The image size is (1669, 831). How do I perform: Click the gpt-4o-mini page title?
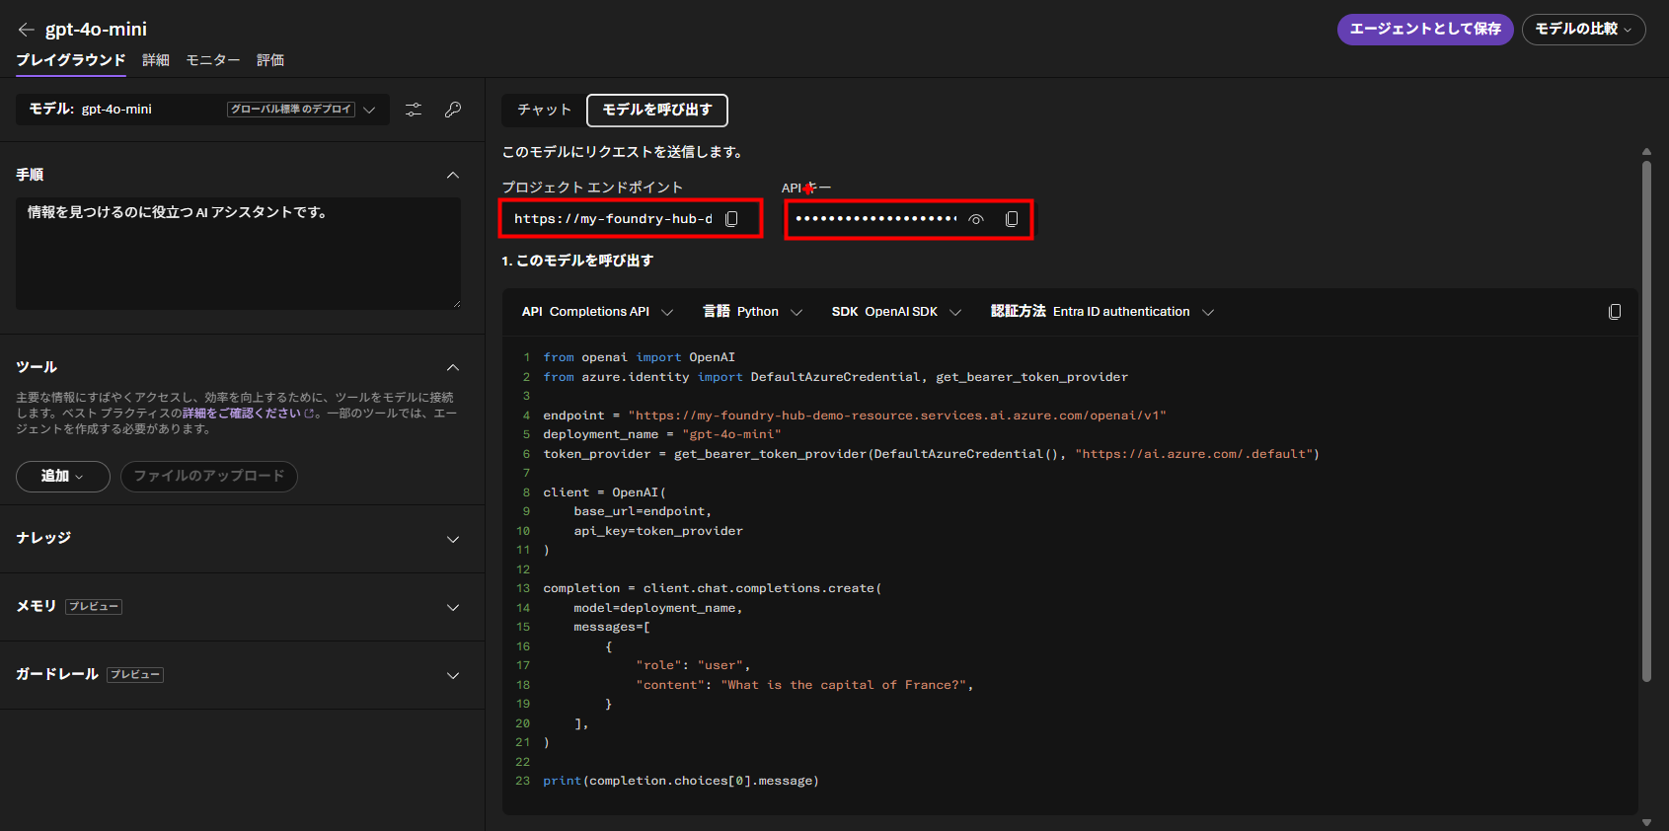(x=96, y=30)
